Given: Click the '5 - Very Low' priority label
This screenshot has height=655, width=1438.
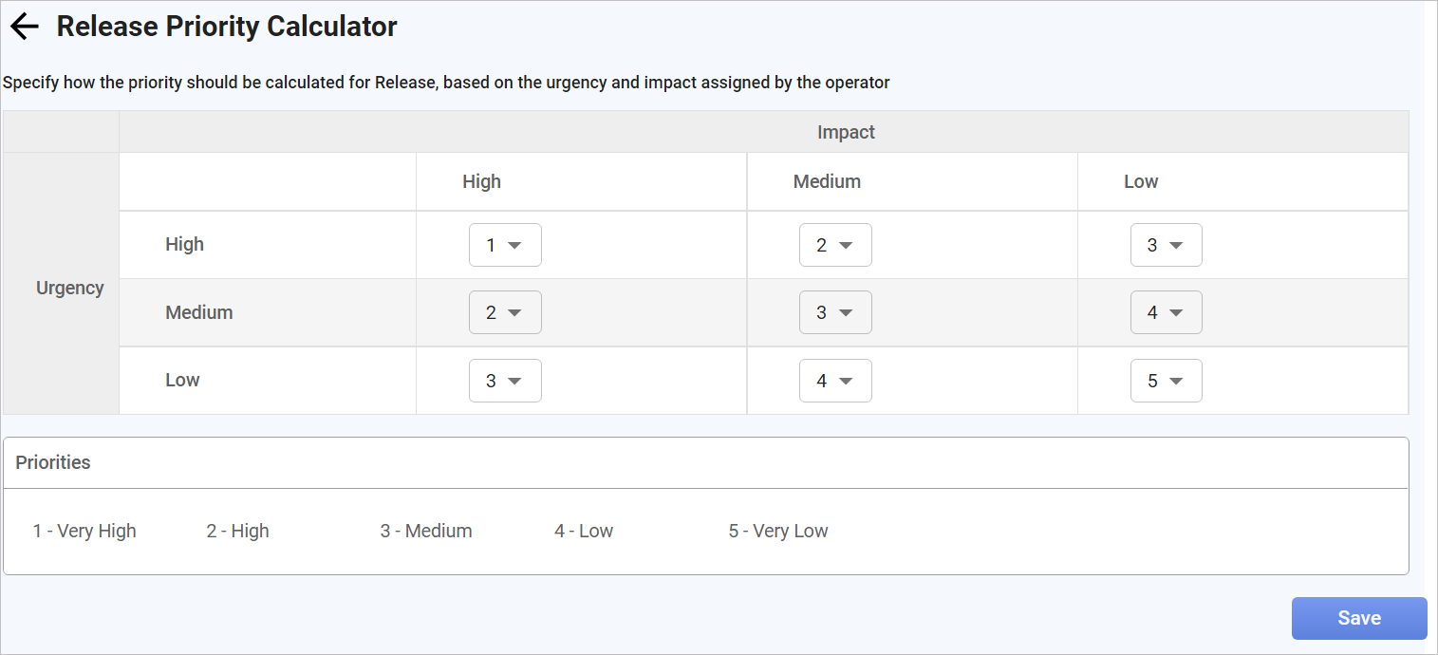Looking at the screenshot, I should pos(778,531).
